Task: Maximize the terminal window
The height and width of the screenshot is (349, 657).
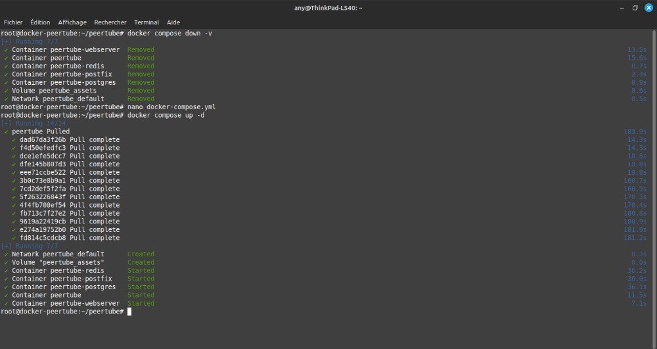Action: pos(635,8)
